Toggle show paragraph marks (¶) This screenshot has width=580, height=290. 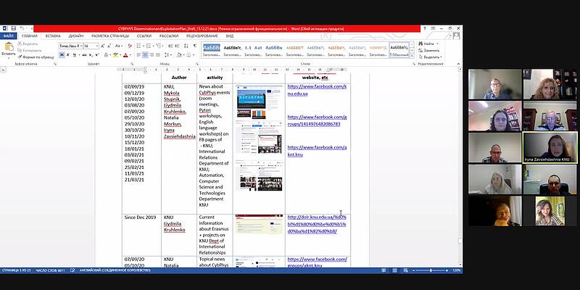[x=195, y=46]
